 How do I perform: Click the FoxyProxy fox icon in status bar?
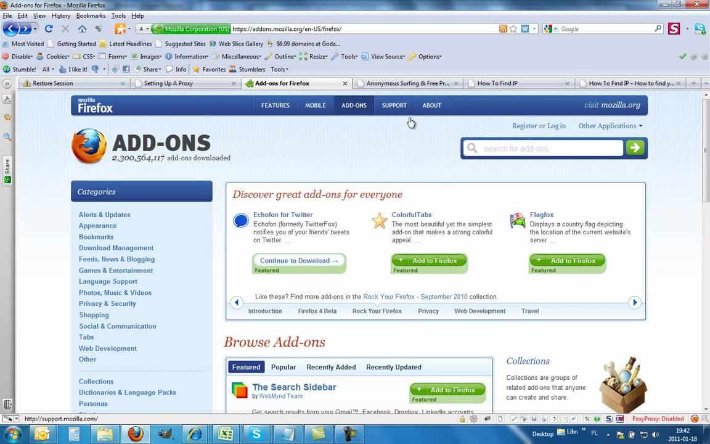pos(695,419)
